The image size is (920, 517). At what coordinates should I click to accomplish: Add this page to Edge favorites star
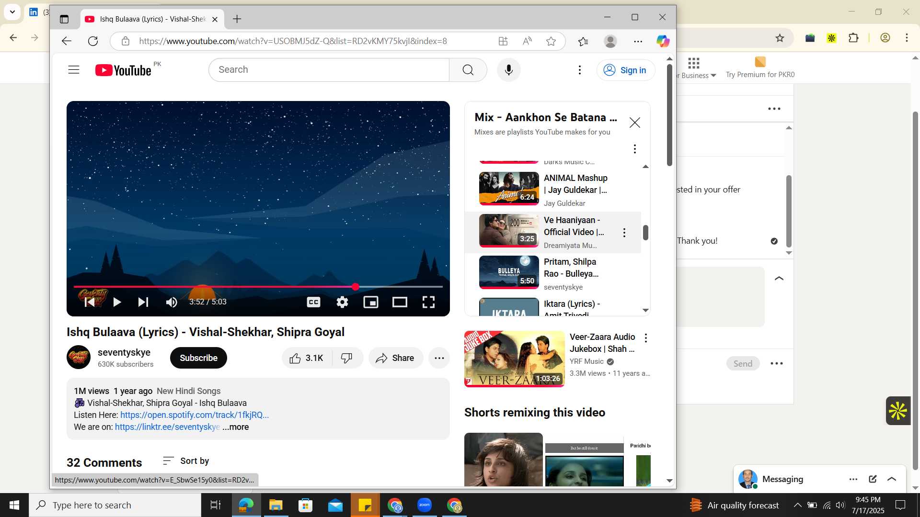click(551, 41)
